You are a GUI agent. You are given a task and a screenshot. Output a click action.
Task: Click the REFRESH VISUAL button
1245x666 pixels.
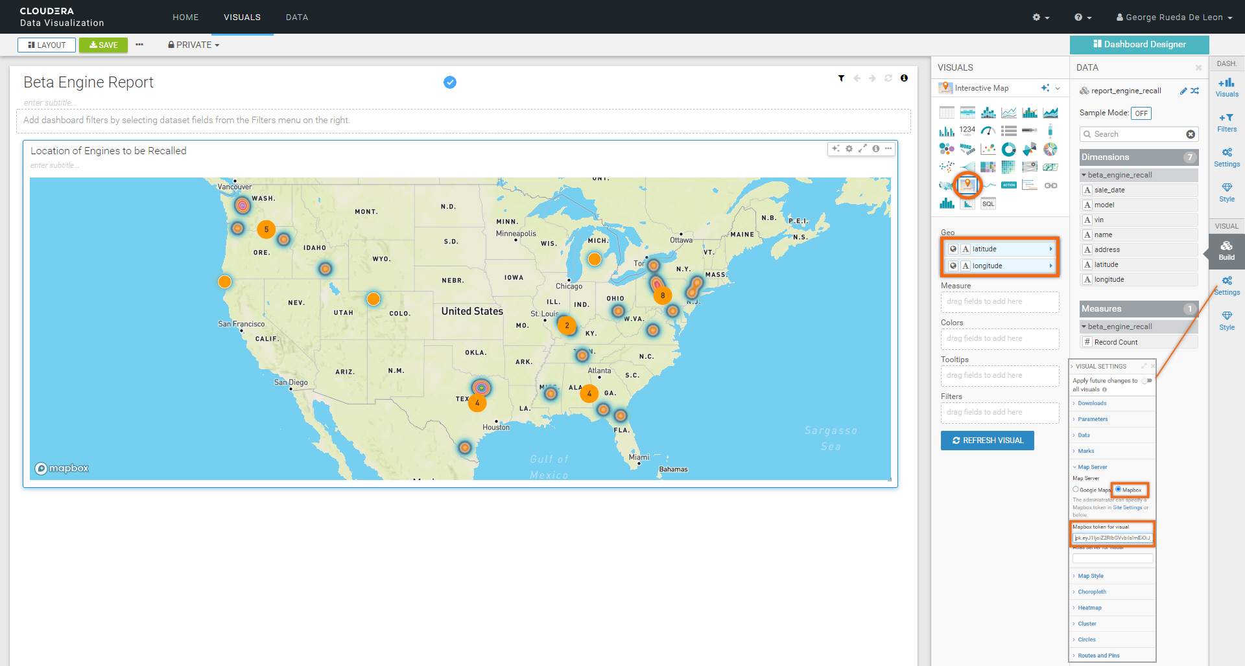tap(988, 441)
